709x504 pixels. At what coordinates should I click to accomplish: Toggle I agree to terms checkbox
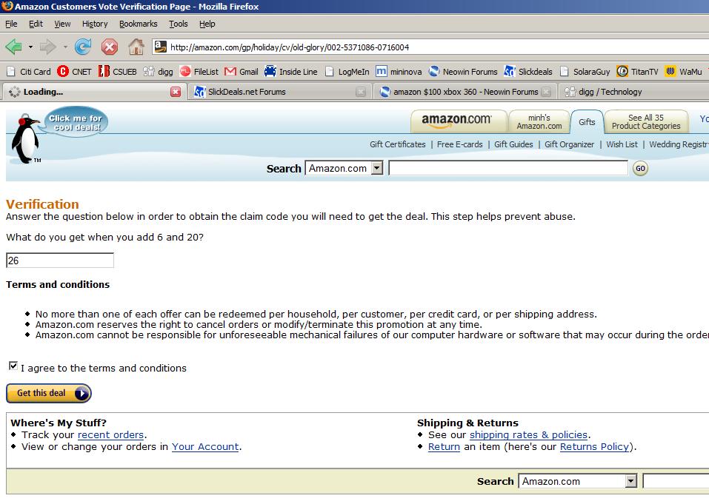click(13, 366)
